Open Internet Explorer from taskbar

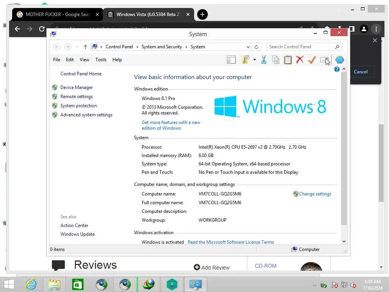pyautogui.click(x=31, y=284)
